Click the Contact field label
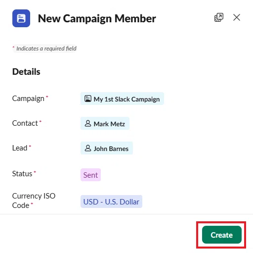Screen dimensions: 253x253 pos(25,123)
